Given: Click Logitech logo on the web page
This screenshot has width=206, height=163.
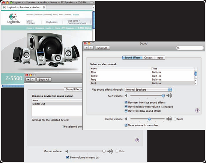Looking at the screenshot, I should 14,18.
